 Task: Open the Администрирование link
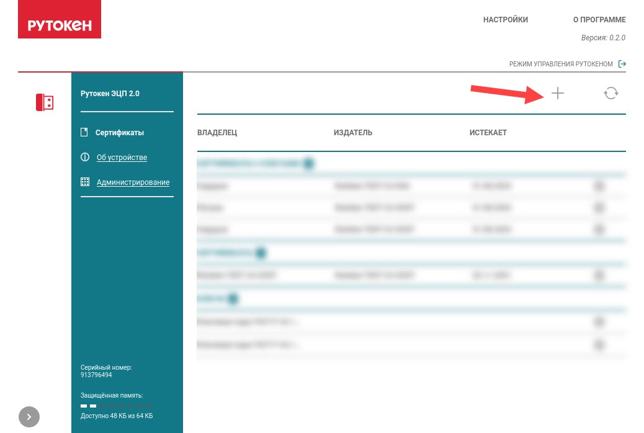[133, 182]
